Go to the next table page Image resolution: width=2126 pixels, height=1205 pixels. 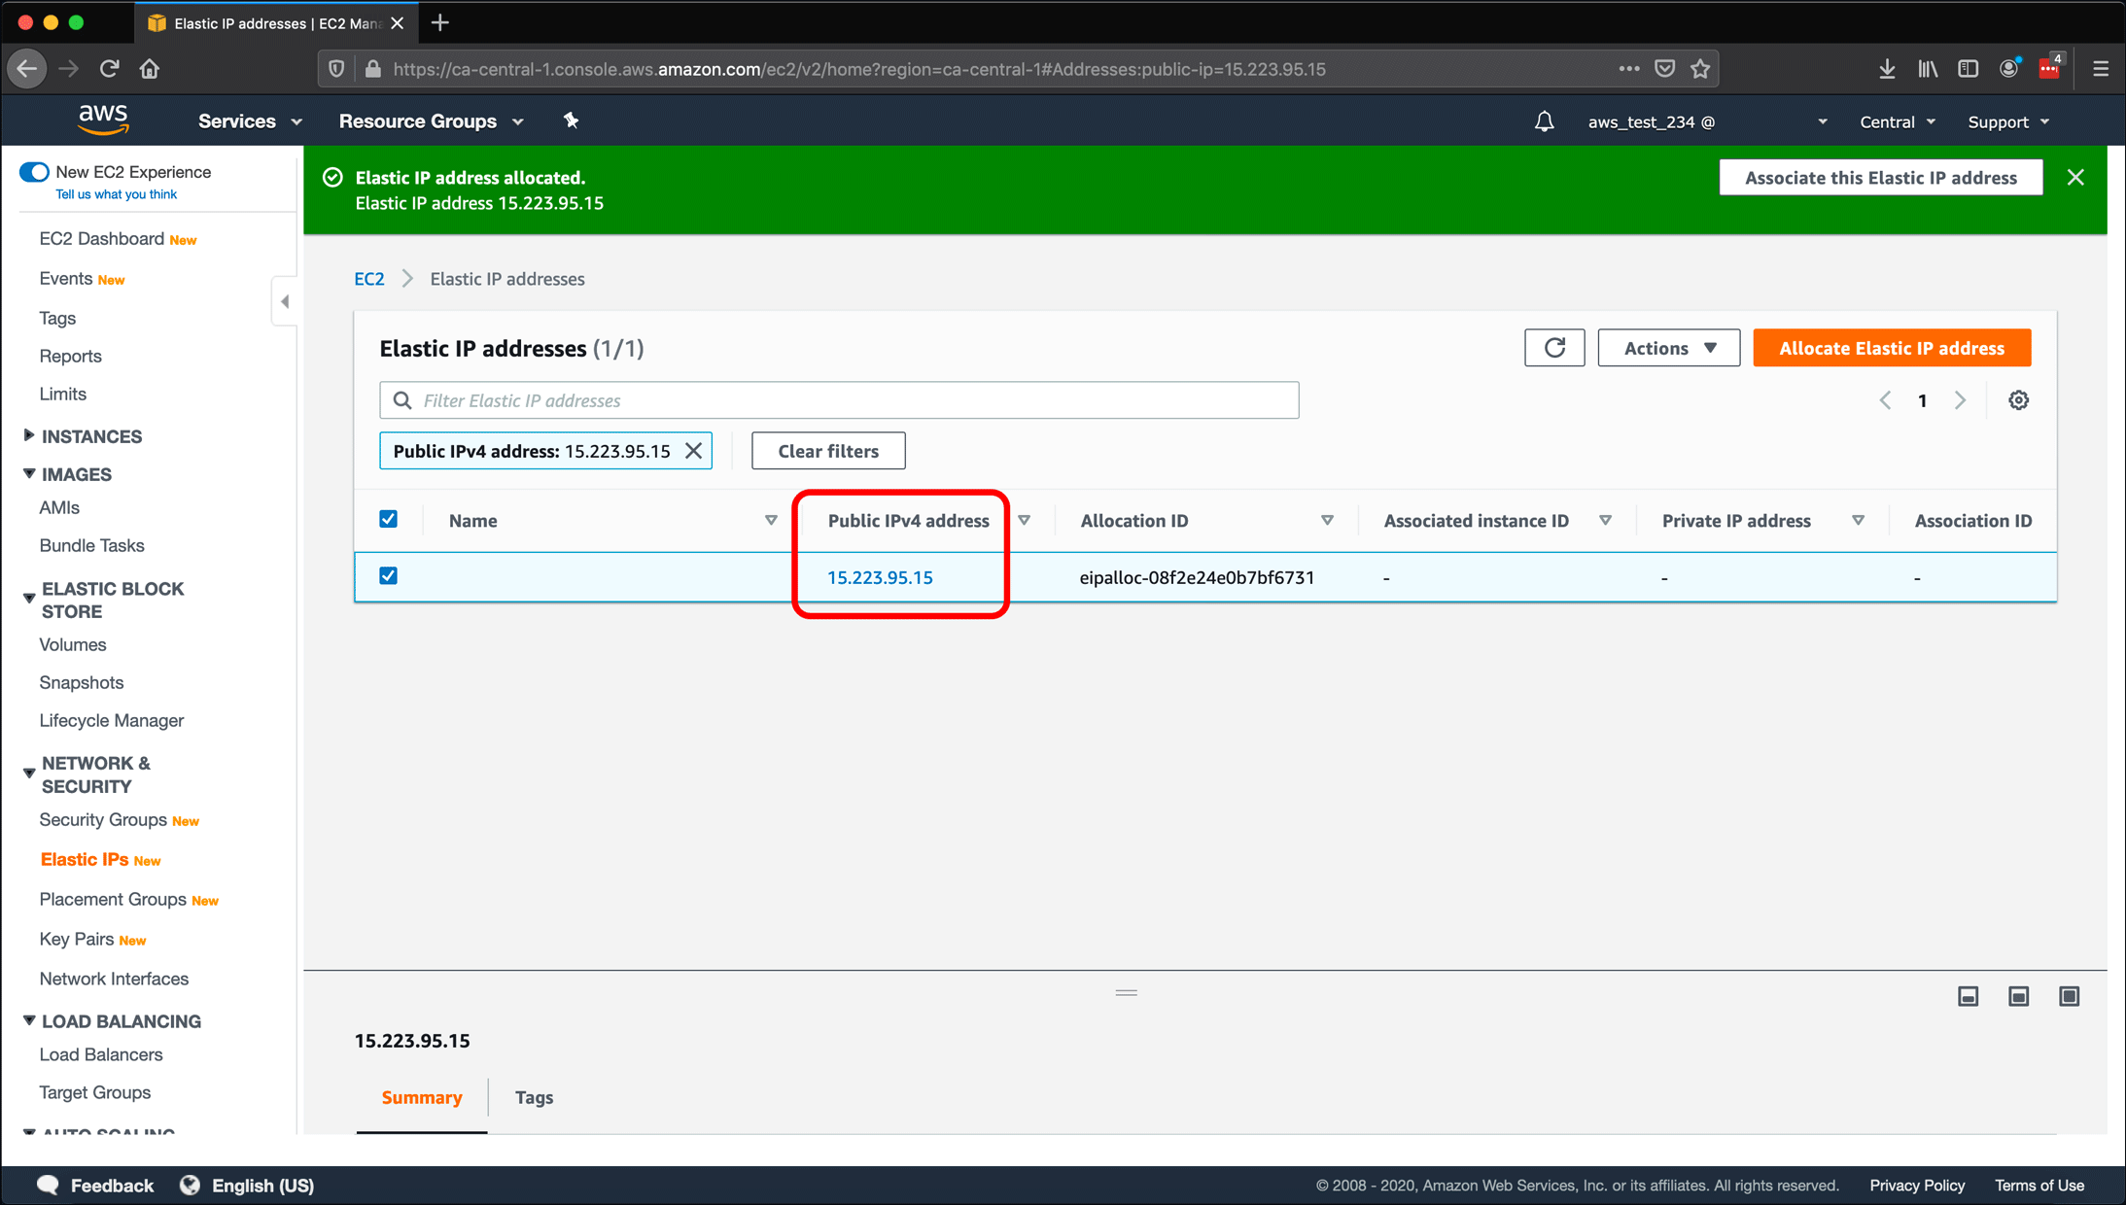pyautogui.click(x=1960, y=400)
